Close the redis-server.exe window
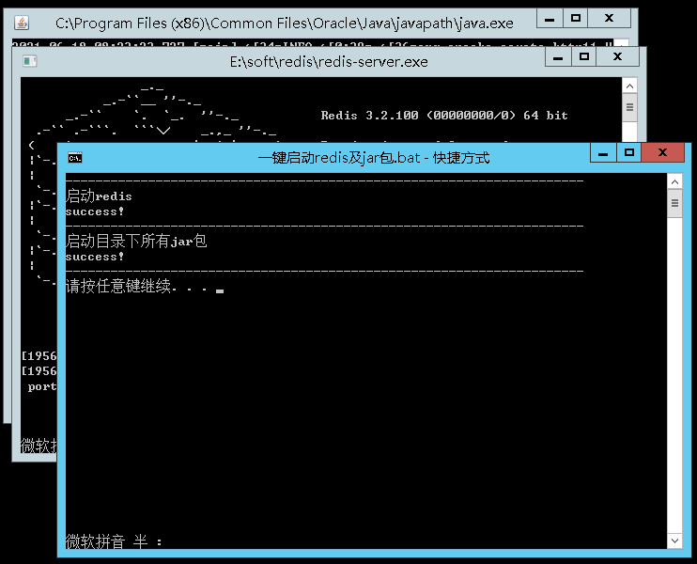Image resolution: width=697 pixels, height=564 pixels. coord(617,57)
